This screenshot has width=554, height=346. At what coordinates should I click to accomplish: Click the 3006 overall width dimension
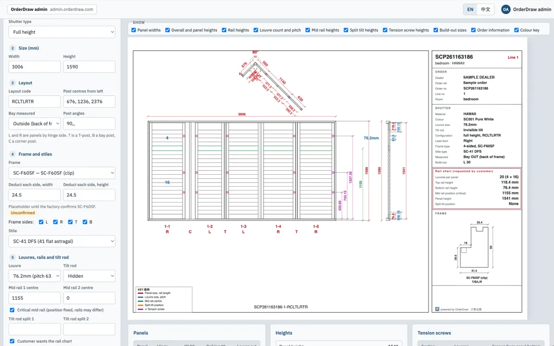coord(242,114)
